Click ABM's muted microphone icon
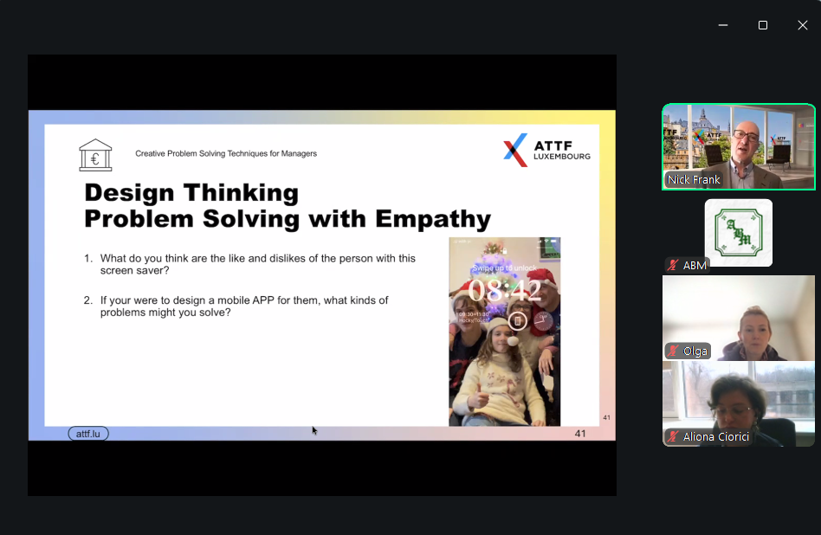Image resolution: width=821 pixels, height=535 pixels. tap(671, 265)
